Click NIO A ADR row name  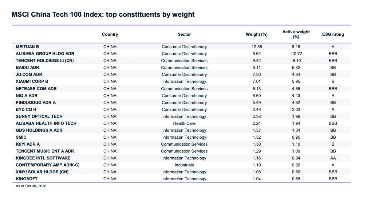tap(27, 96)
